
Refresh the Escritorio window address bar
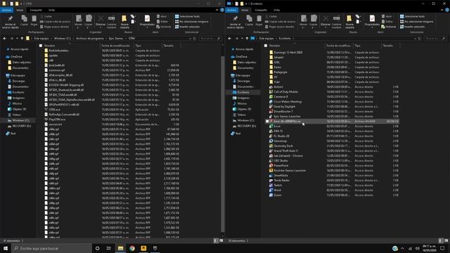coord(419,38)
